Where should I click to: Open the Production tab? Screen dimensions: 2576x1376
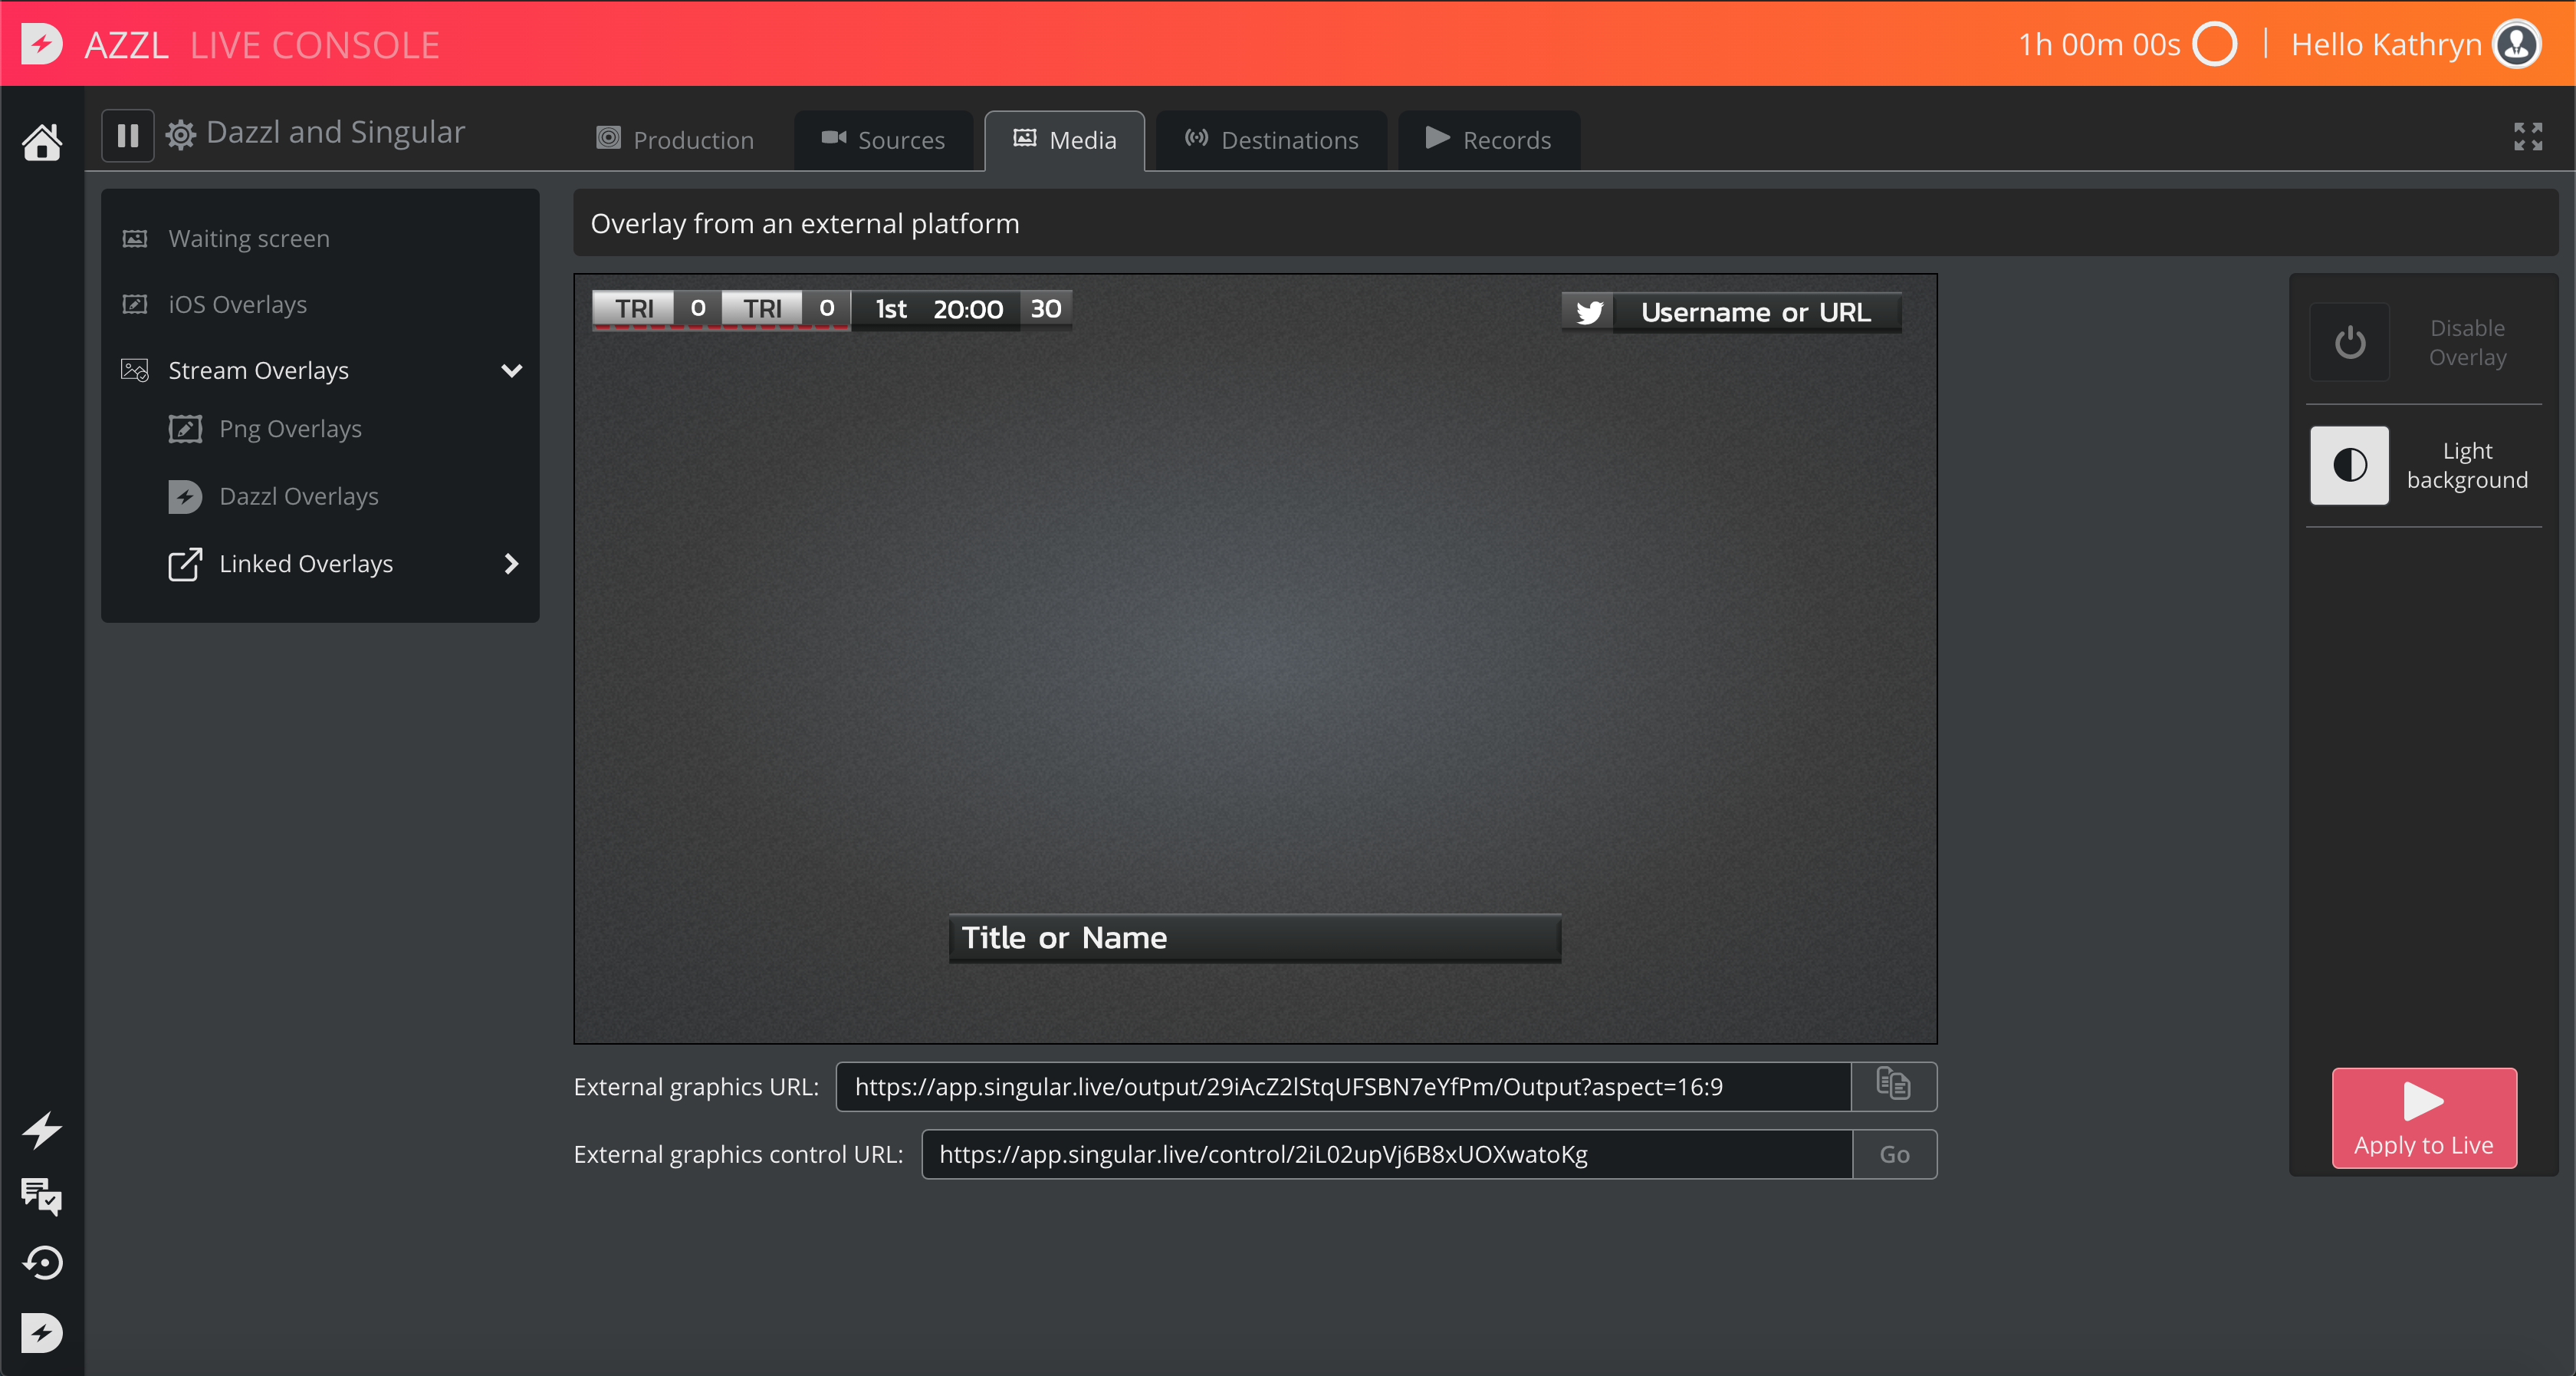click(x=675, y=140)
